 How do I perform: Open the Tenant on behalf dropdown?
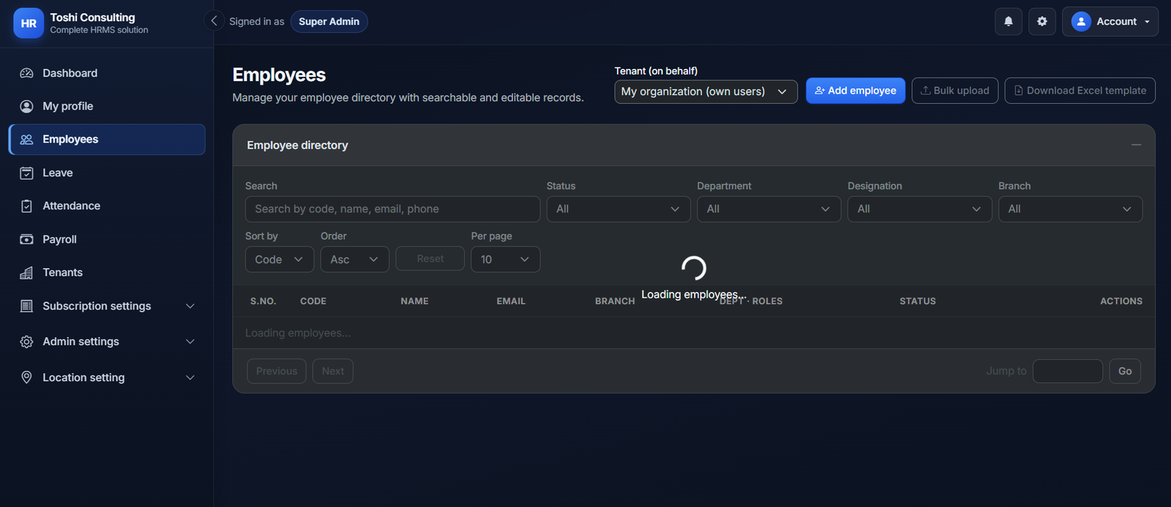(706, 91)
